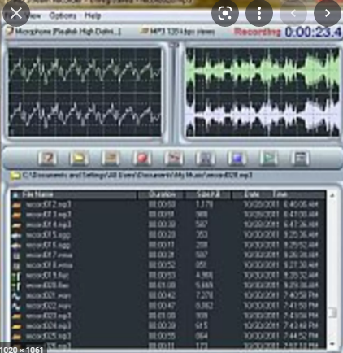Click the WAV file icon of record021.wav
Screen dimensions: 343x353
click(16, 296)
